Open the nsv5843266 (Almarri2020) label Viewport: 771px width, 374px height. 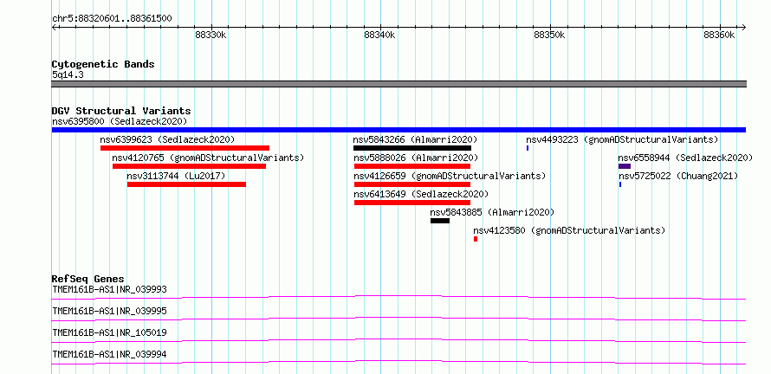tap(415, 139)
